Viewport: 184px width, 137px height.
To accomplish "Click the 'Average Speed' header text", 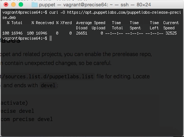I will pos(91,23).
